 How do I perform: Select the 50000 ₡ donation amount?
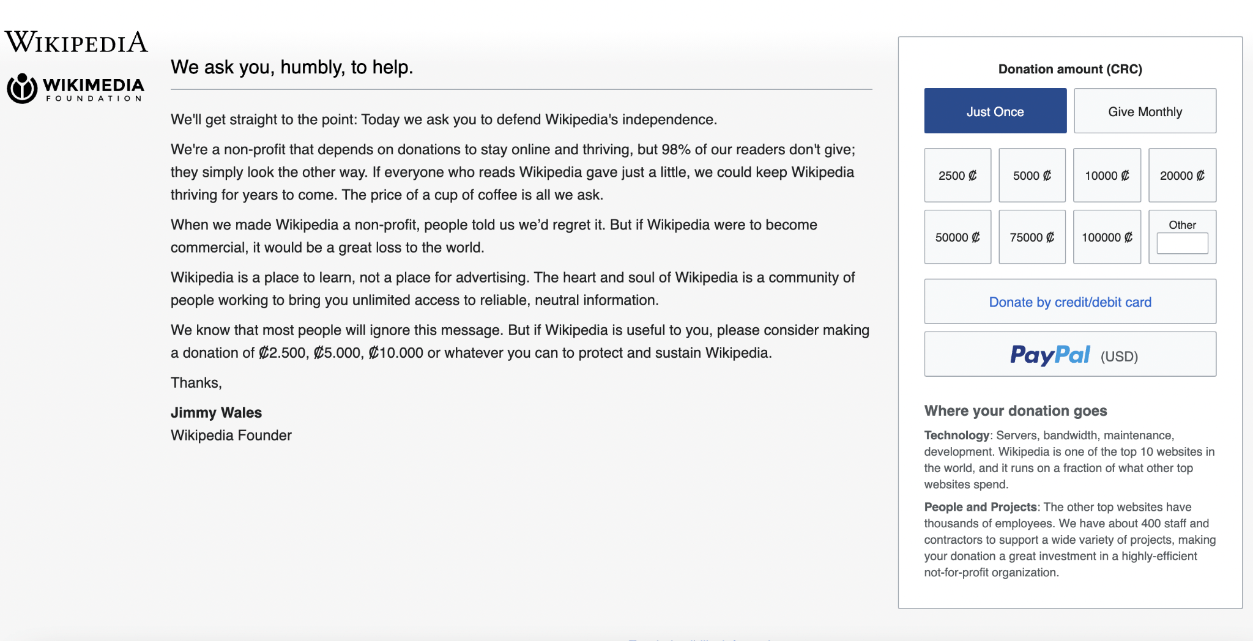[x=957, y=237]
